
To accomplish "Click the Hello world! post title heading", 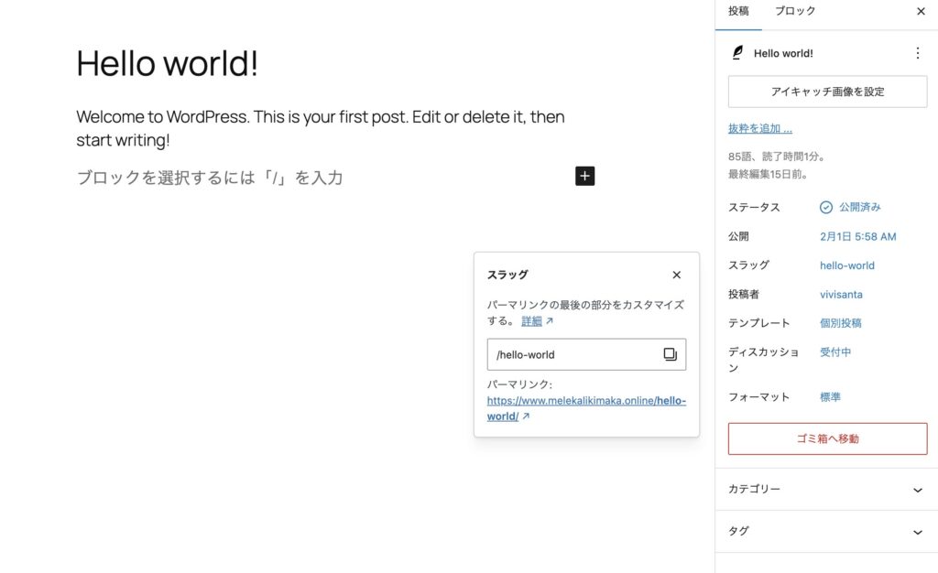I will point(168,63).
